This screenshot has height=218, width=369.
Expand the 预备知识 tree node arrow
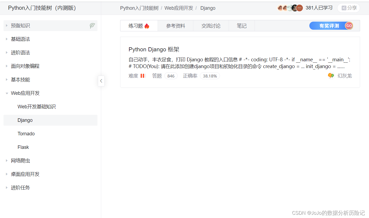[x=7, y=26]
